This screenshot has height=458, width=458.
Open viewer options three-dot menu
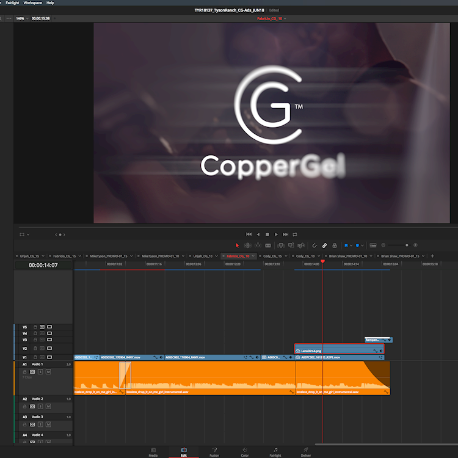point(9,18)
